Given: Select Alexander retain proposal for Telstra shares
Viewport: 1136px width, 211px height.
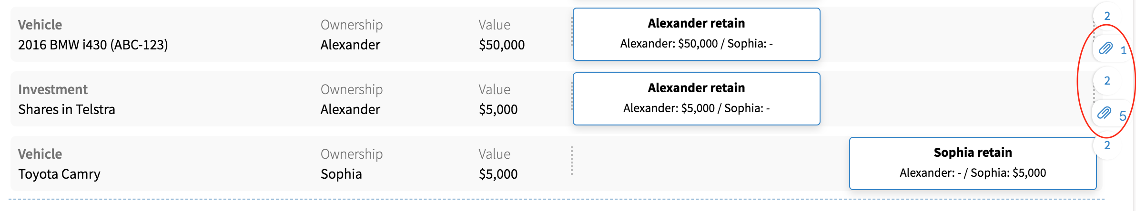Looking at the screenshot, I should 696,99.
